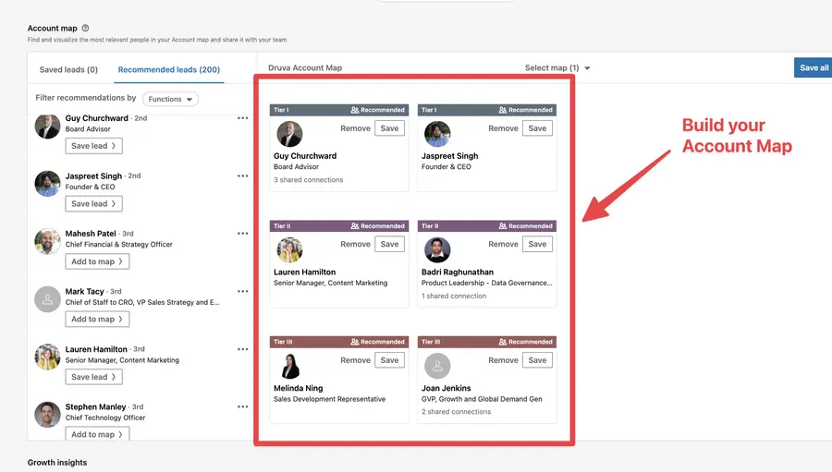Save Jaspreet Singh from map card
The image size is (832, 472).
tap(537, 128)
